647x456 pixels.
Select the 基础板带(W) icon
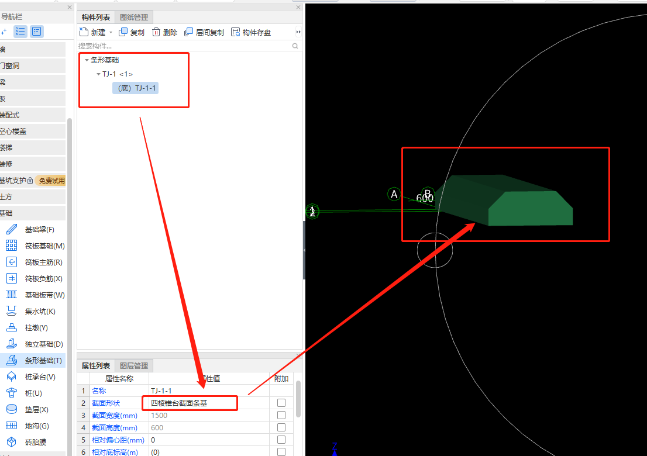[x=12, y=295]
